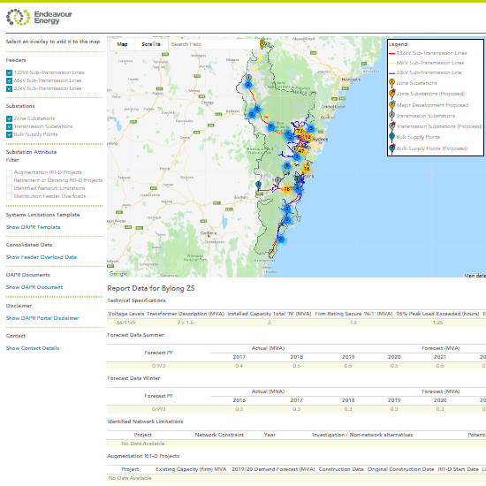Viewport: 486px width, 486px height.
Task: Enable Distribution Feeder Overloads filter
Action: [x=9, y=196]
